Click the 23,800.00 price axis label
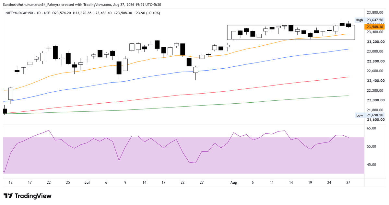 375,13
